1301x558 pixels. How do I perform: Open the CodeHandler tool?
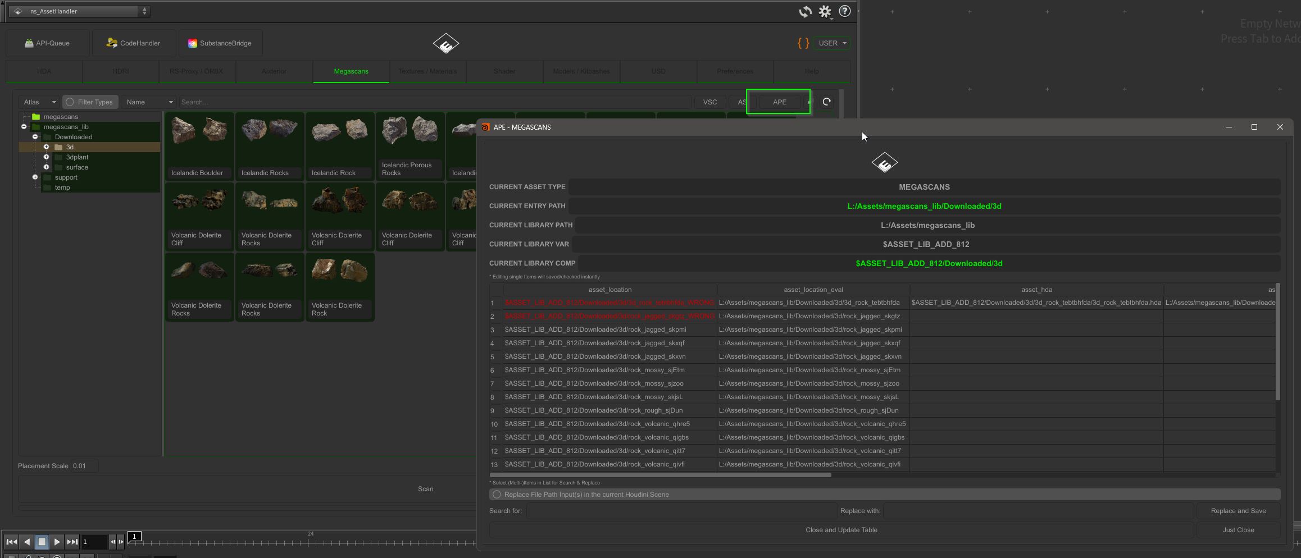tap(134, 43)
